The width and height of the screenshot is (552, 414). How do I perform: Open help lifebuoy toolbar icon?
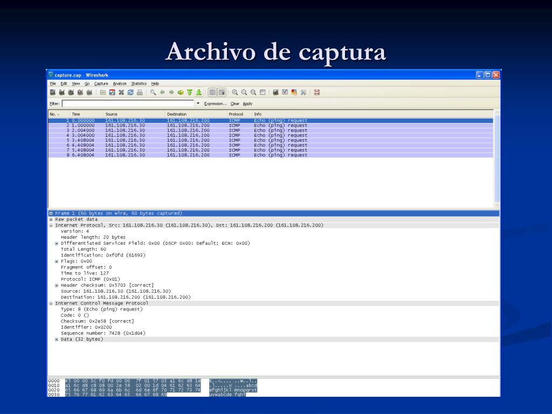coord(317,92)
